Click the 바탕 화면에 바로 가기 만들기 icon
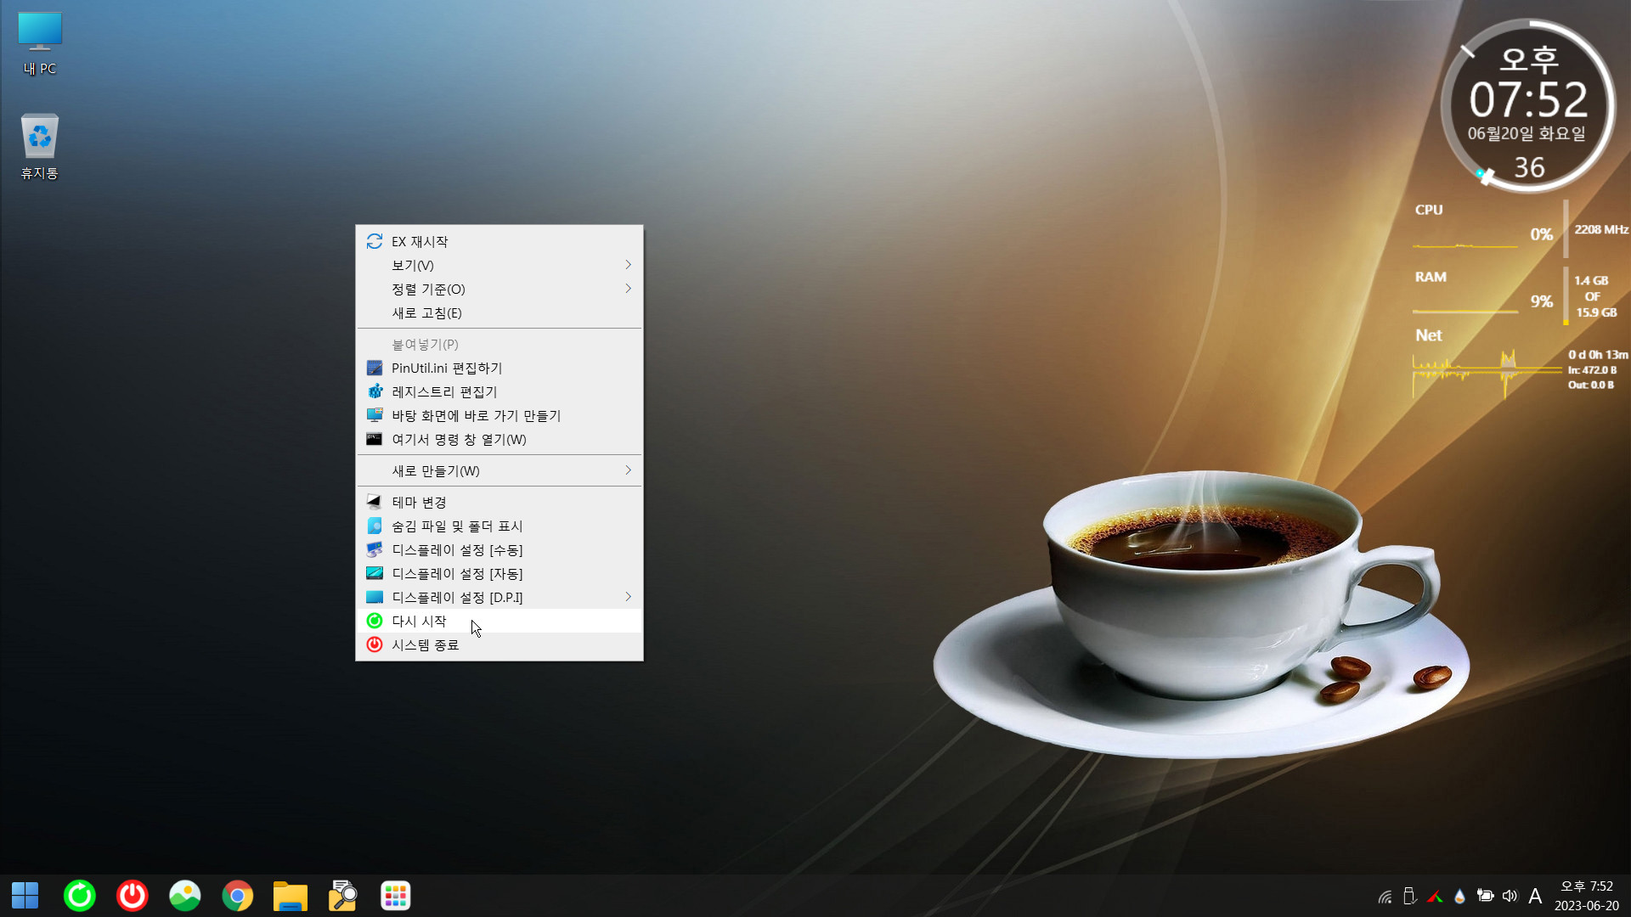Screen dimensions: 1631x917 374,415
